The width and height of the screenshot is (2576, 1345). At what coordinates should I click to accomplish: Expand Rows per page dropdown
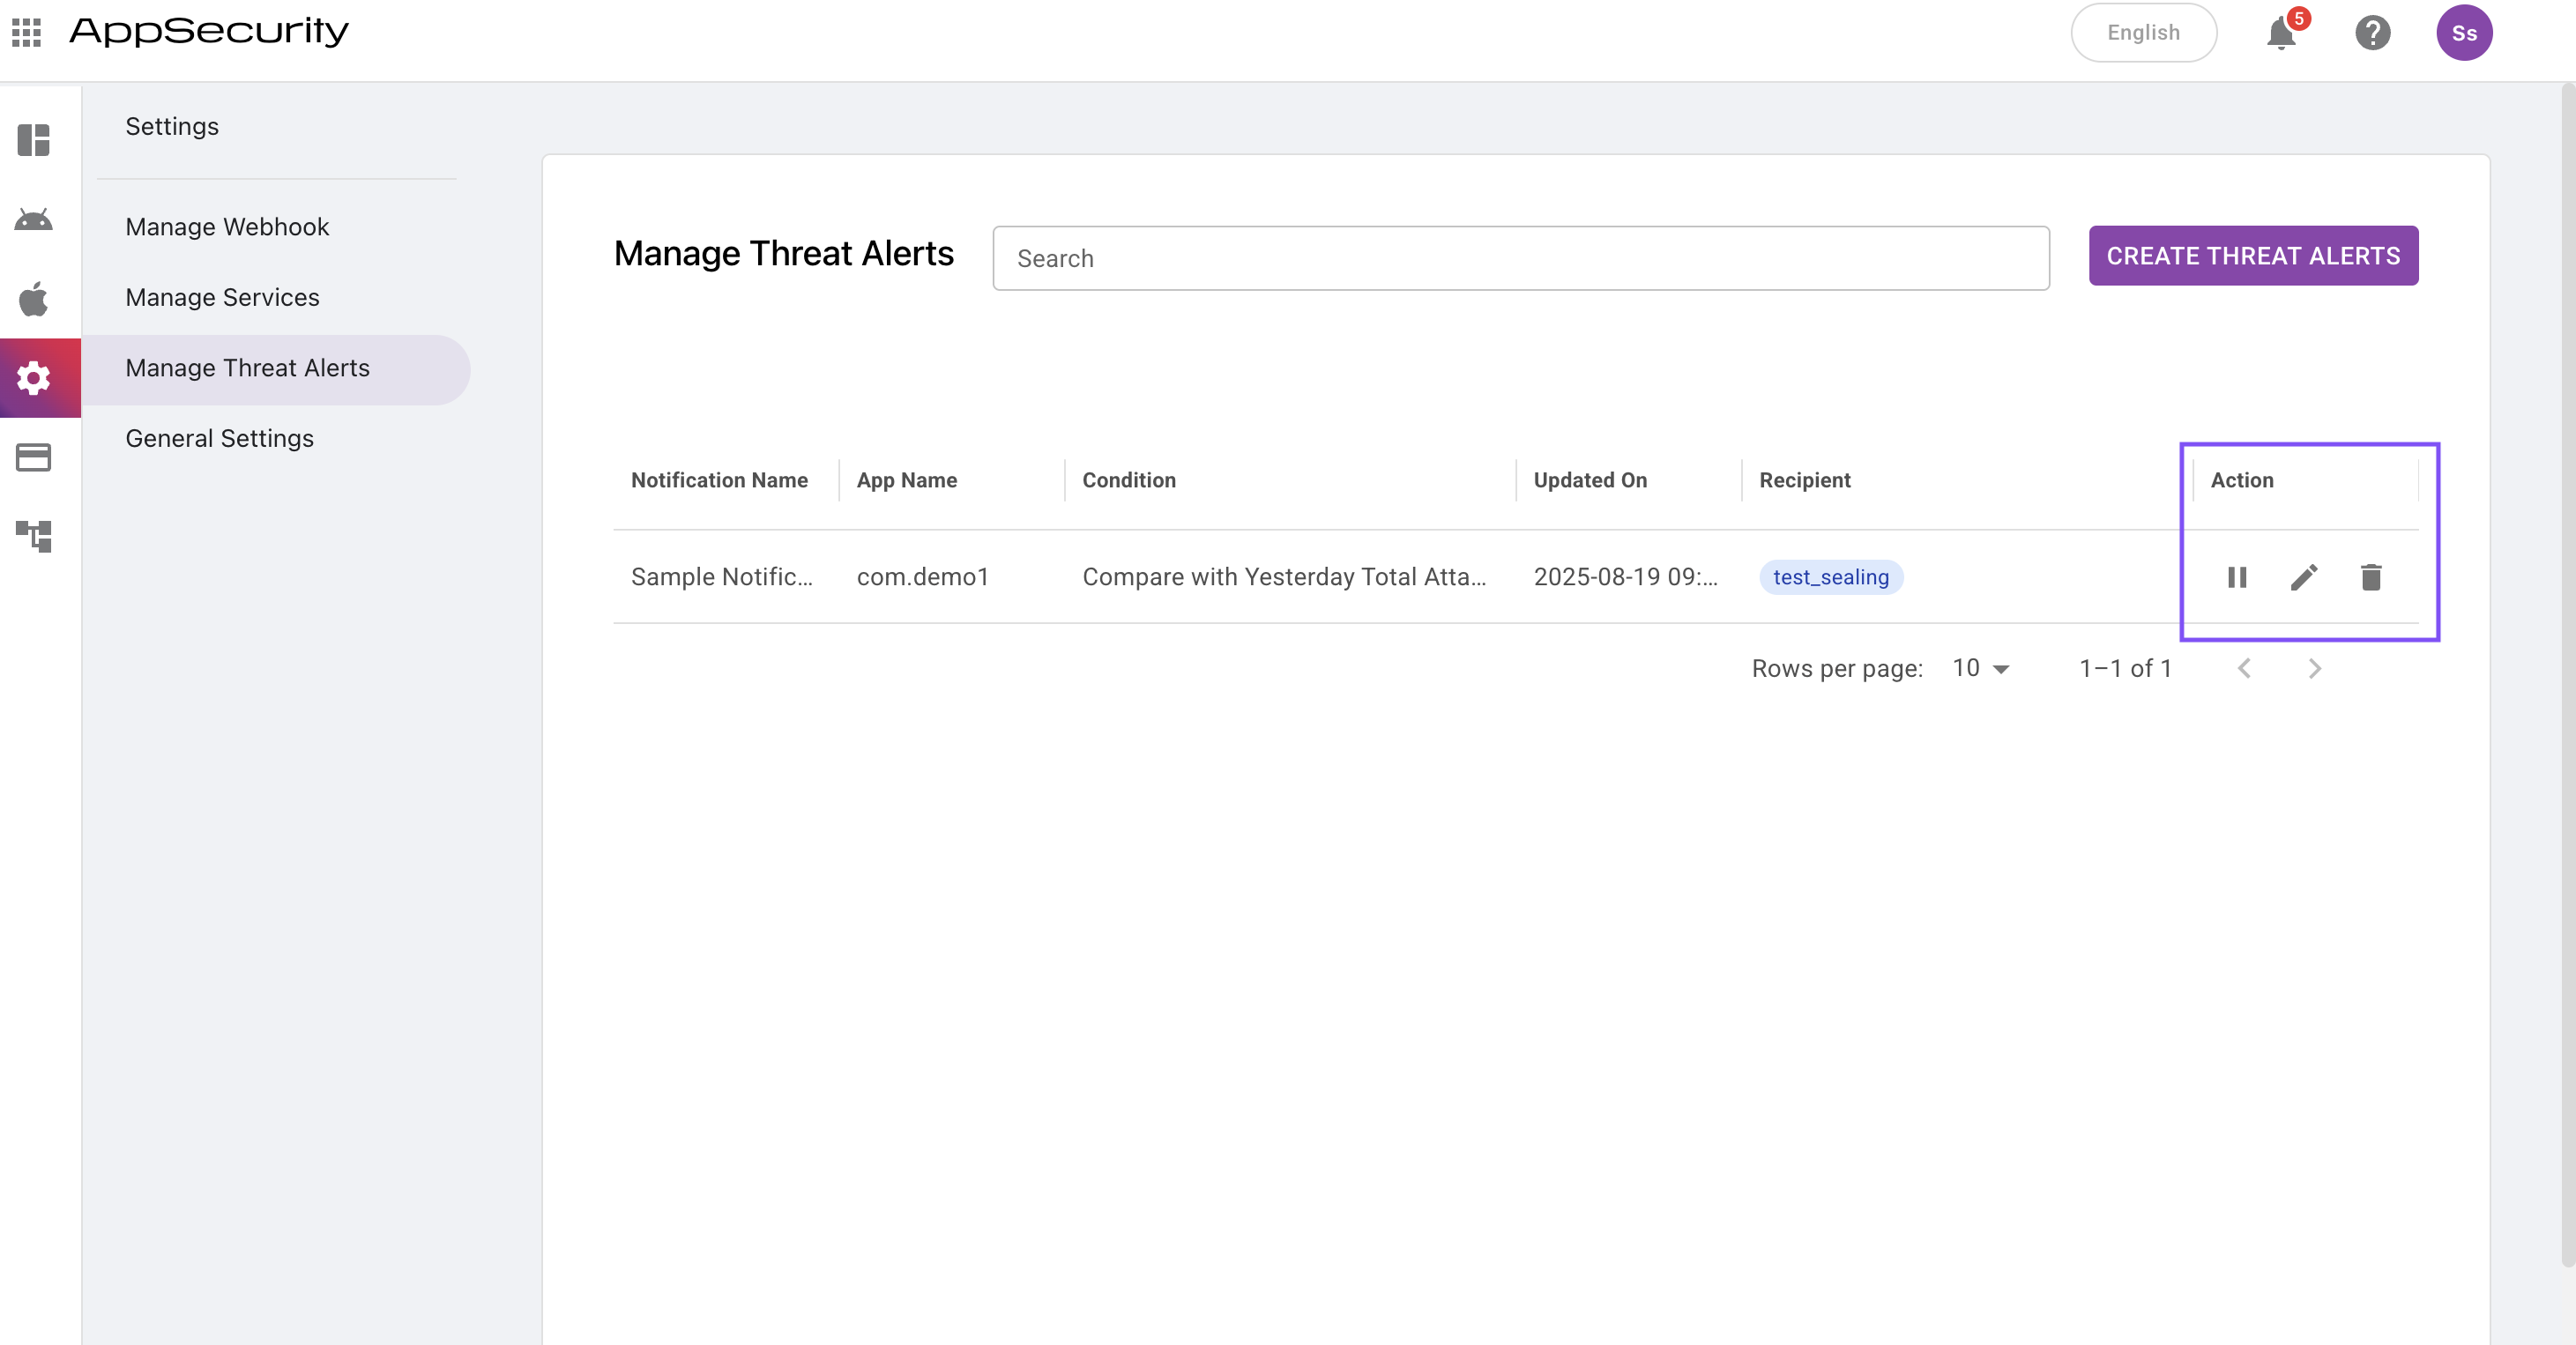(x=1981, y=668)
